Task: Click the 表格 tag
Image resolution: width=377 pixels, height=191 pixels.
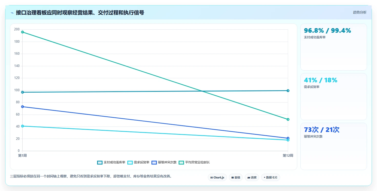Action: click(x=236, y=177)
